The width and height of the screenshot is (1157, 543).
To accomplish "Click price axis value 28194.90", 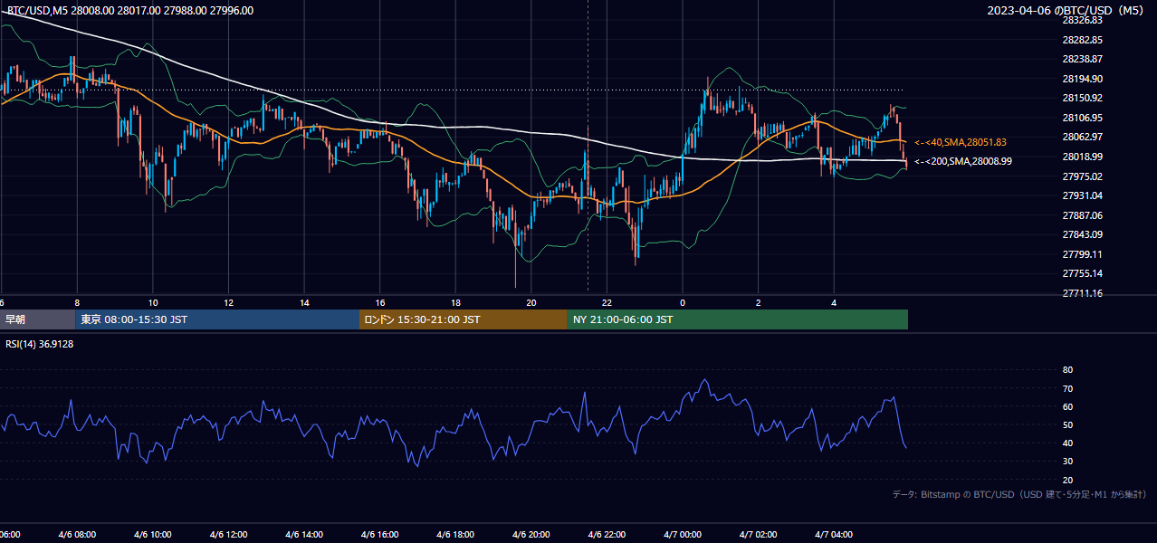I will (x=1082, y=79).
